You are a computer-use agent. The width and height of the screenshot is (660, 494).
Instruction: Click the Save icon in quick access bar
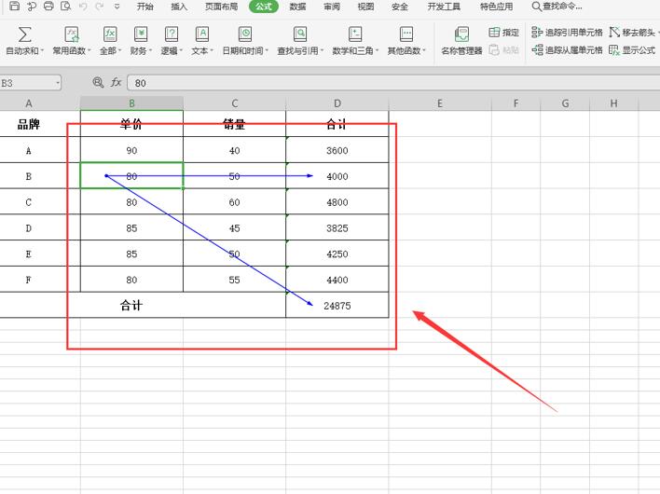pyautogui.click(x=14, y=6)
